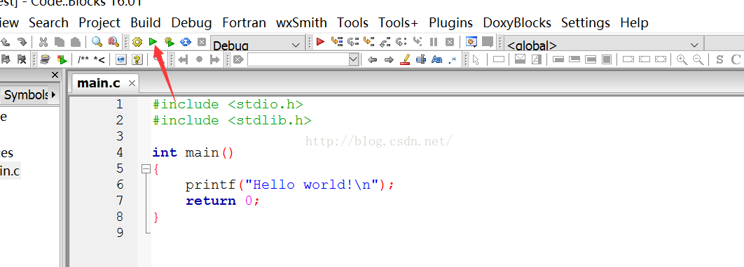744x267 pixels.
Task: Toggle the Aa match case option
Action: [436, 59]
